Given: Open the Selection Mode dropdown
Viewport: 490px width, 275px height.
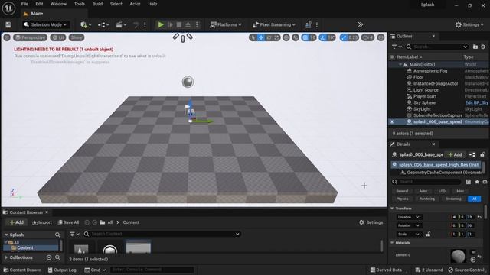Looking at the screenshot, I should pos(46,24).
